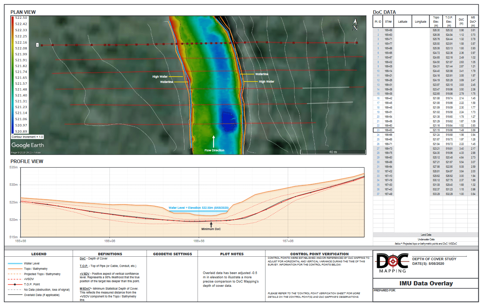Click the white Flow Direction arrow
Viewport: 483px width, 307px height.
pos(214,141)
